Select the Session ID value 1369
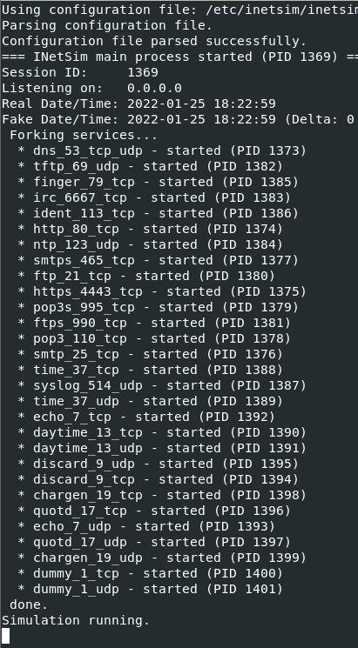 [143, 72]
